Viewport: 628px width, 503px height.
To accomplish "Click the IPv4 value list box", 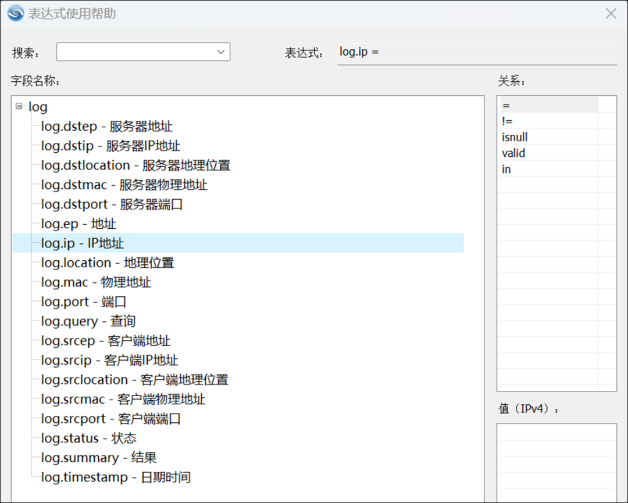I will tap(556, 462).
